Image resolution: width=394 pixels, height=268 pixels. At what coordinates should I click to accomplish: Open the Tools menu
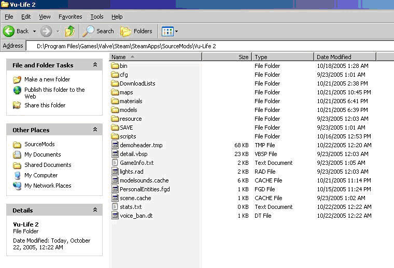click(x=96, y=17)
